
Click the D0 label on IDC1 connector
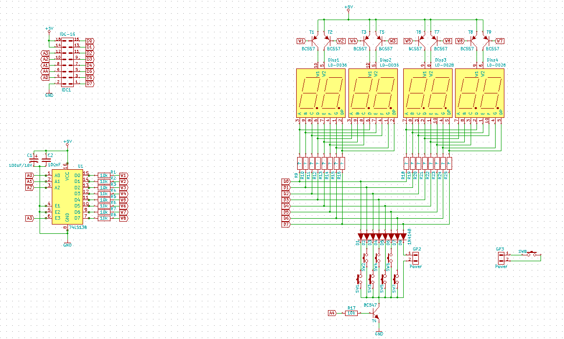(x=89, y=41)
